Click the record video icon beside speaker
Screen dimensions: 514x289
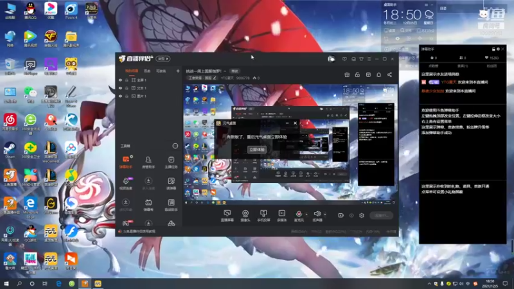point(341,215)
